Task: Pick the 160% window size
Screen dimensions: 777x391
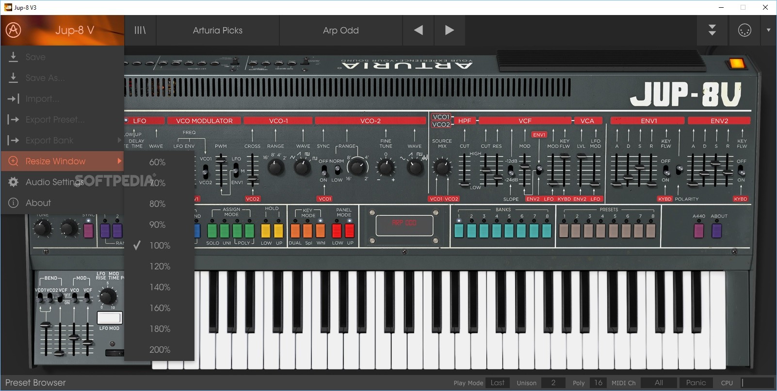Action: coord(159,308)
